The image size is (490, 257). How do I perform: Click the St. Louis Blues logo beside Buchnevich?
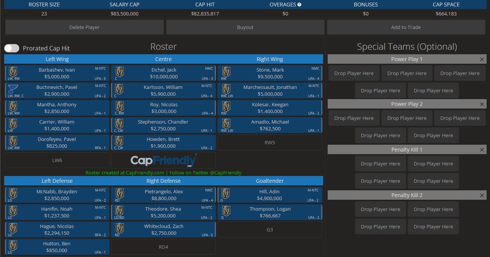tap(13, 89)
